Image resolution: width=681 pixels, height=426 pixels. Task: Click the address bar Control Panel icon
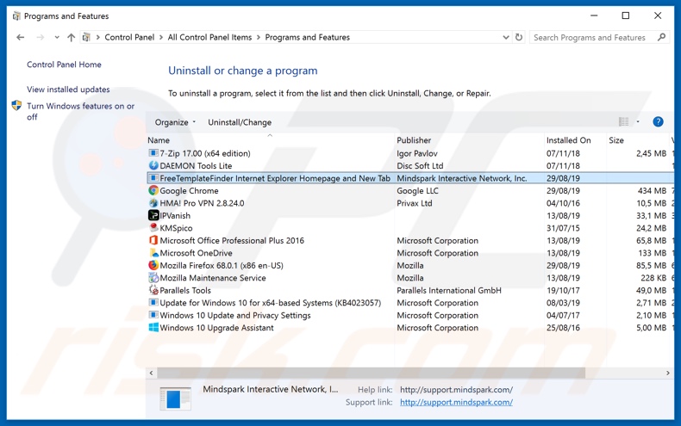tap(86, 37)
